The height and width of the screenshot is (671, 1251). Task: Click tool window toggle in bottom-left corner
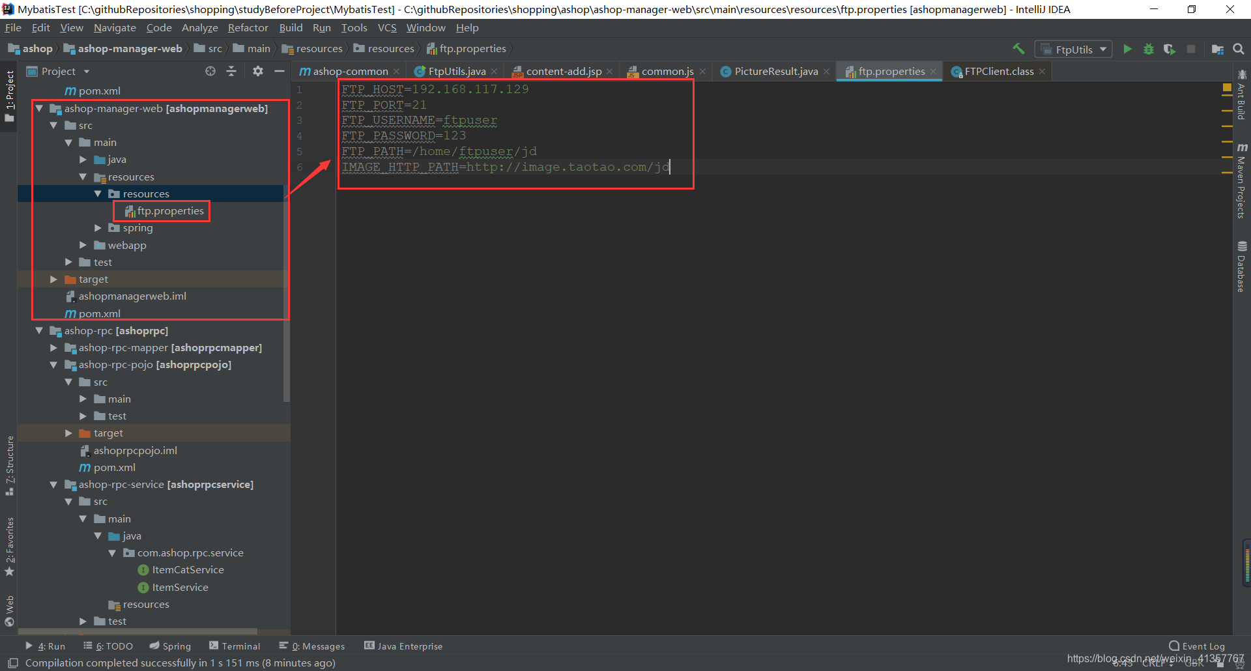pos(12,663)
